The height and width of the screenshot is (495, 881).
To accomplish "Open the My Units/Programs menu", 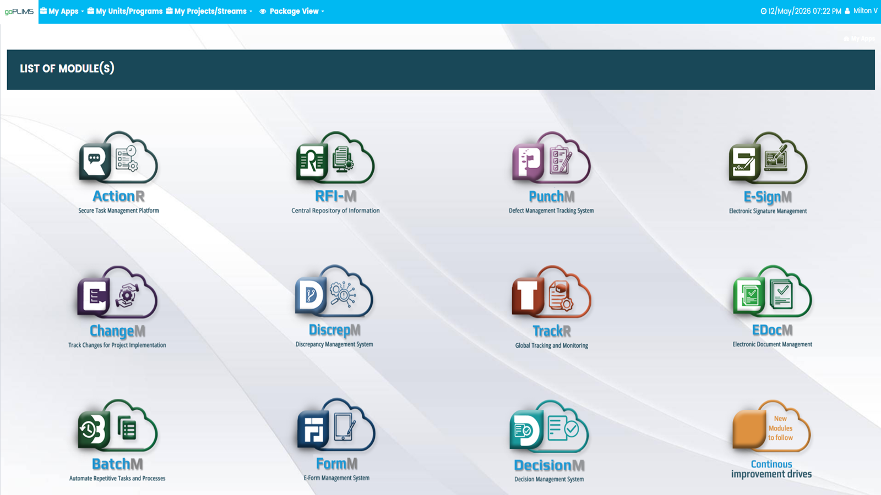I will click(x=125, y=11).
